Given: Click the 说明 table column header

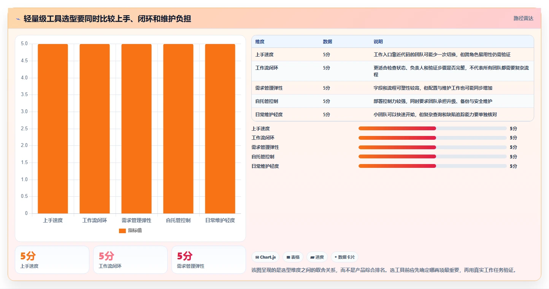Looking at the screenshot, I should [378, 41].
